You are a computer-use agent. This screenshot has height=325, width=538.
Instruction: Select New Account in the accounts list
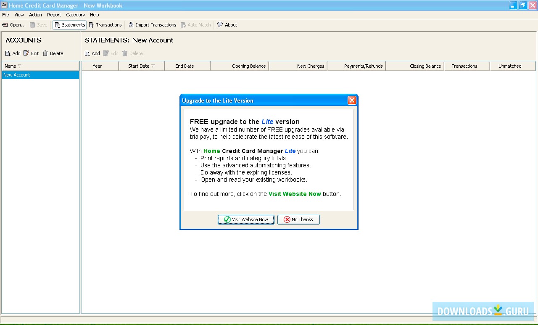(x=40, y=75)
